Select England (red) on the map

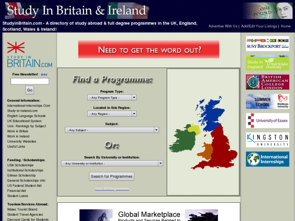(222, 148)
